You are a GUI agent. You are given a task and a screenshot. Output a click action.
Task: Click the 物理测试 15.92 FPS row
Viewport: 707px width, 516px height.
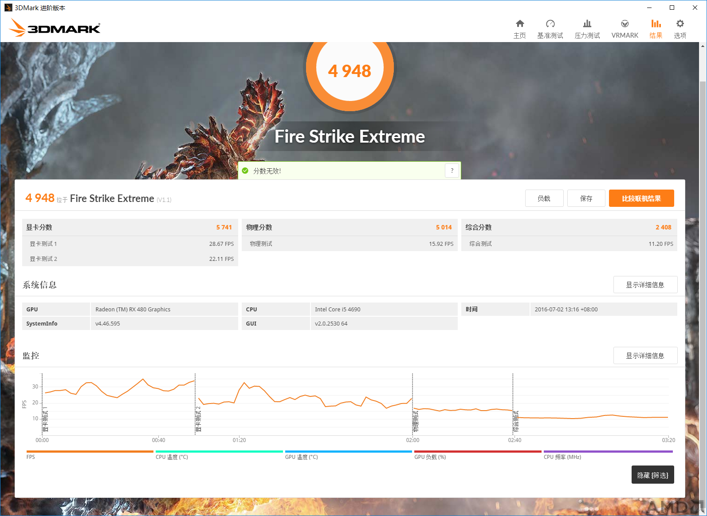pos(350,244)
